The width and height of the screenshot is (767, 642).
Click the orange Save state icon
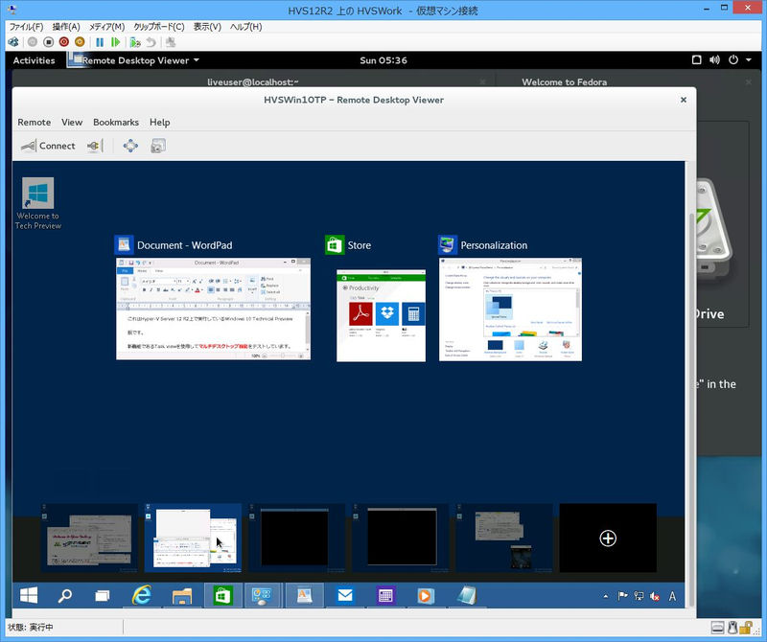coord(80,42)
